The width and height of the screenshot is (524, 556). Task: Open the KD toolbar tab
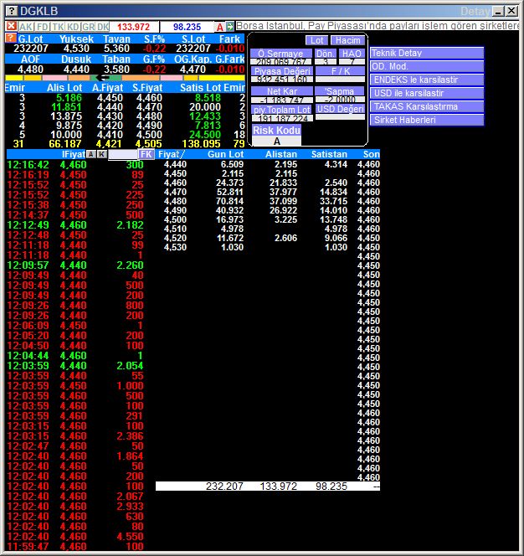[73, 27]
